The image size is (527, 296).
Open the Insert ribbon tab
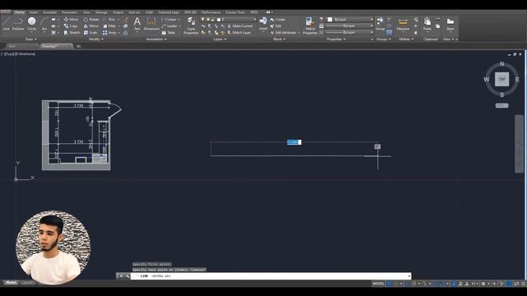(x=34, y=12)
